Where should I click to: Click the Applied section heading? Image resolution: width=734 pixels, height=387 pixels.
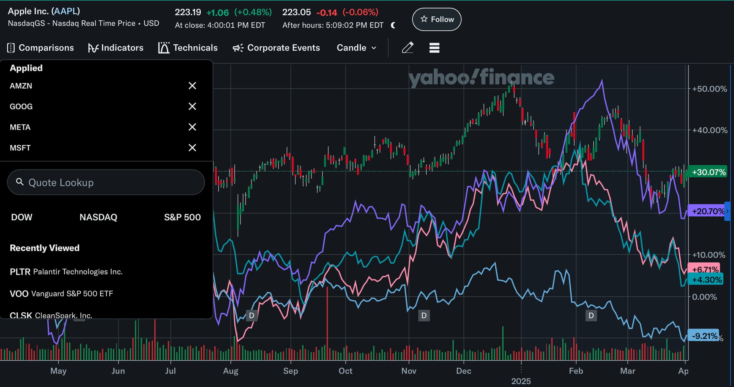point(26,68)
